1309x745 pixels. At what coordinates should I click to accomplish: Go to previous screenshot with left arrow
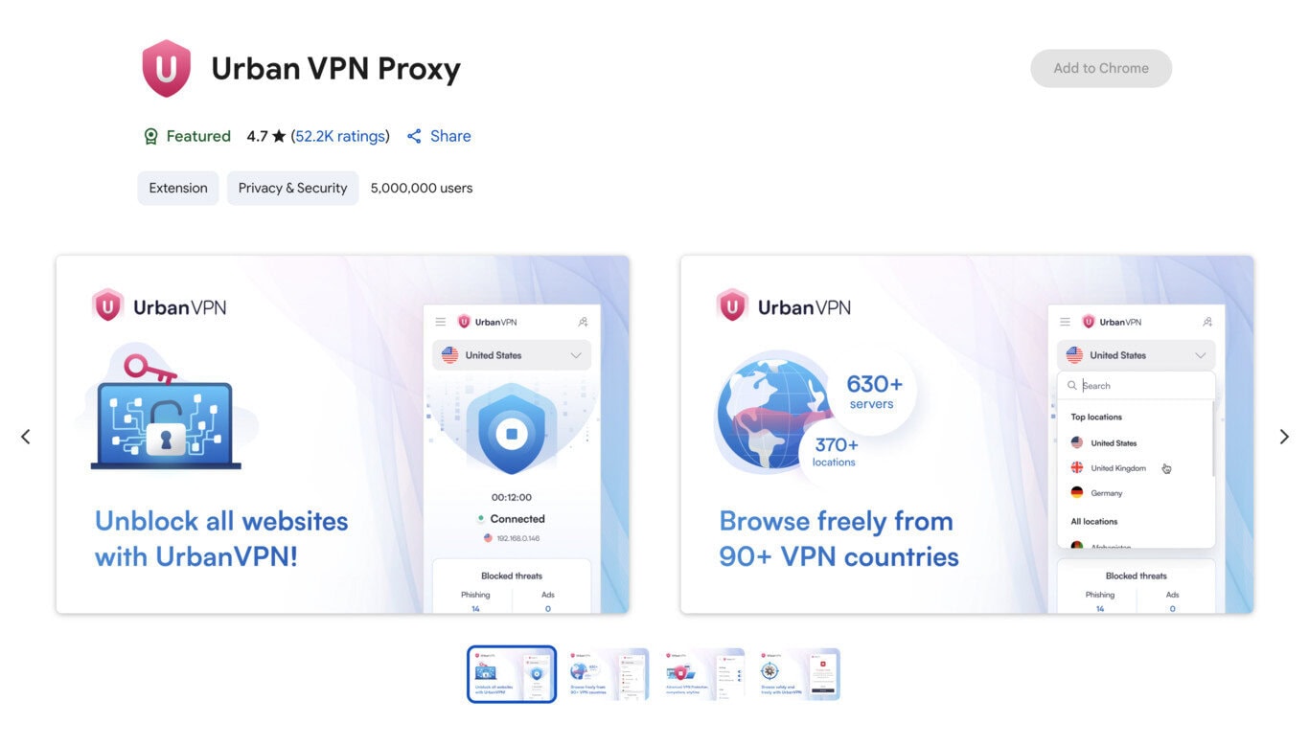[26, 437]
